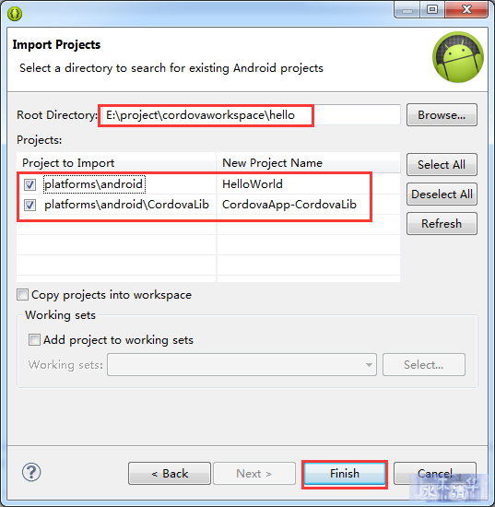Click the Eclipse icon in title bar

tap(15, 14)
